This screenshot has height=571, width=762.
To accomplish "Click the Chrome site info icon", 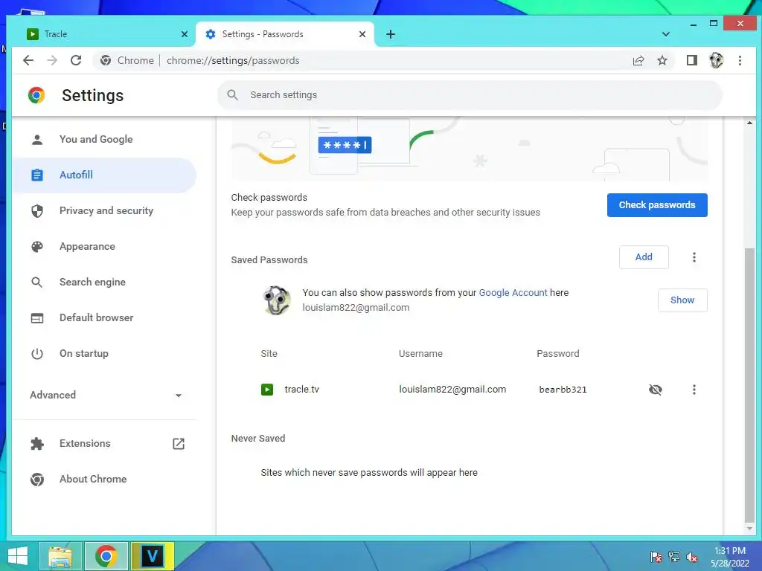I will [x=106, y=60].
